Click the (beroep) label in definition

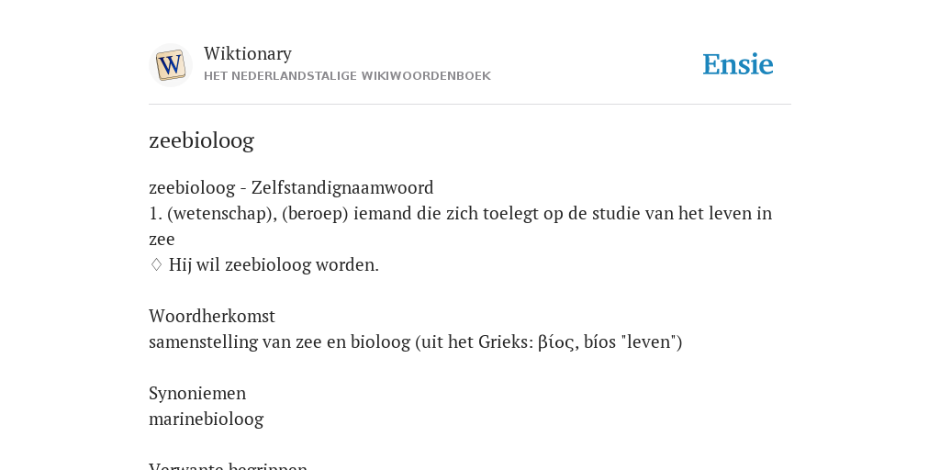316,213
